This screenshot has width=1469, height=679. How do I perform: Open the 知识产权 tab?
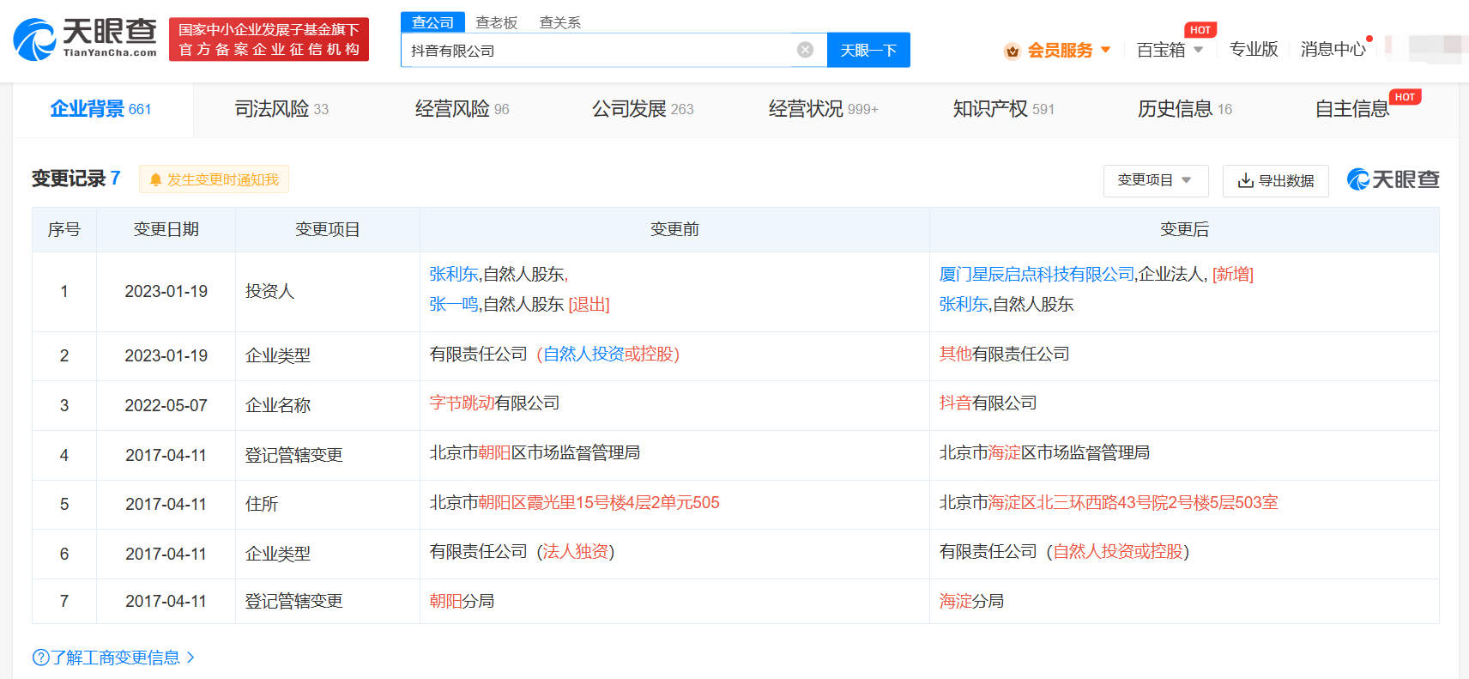(1003, 109)
